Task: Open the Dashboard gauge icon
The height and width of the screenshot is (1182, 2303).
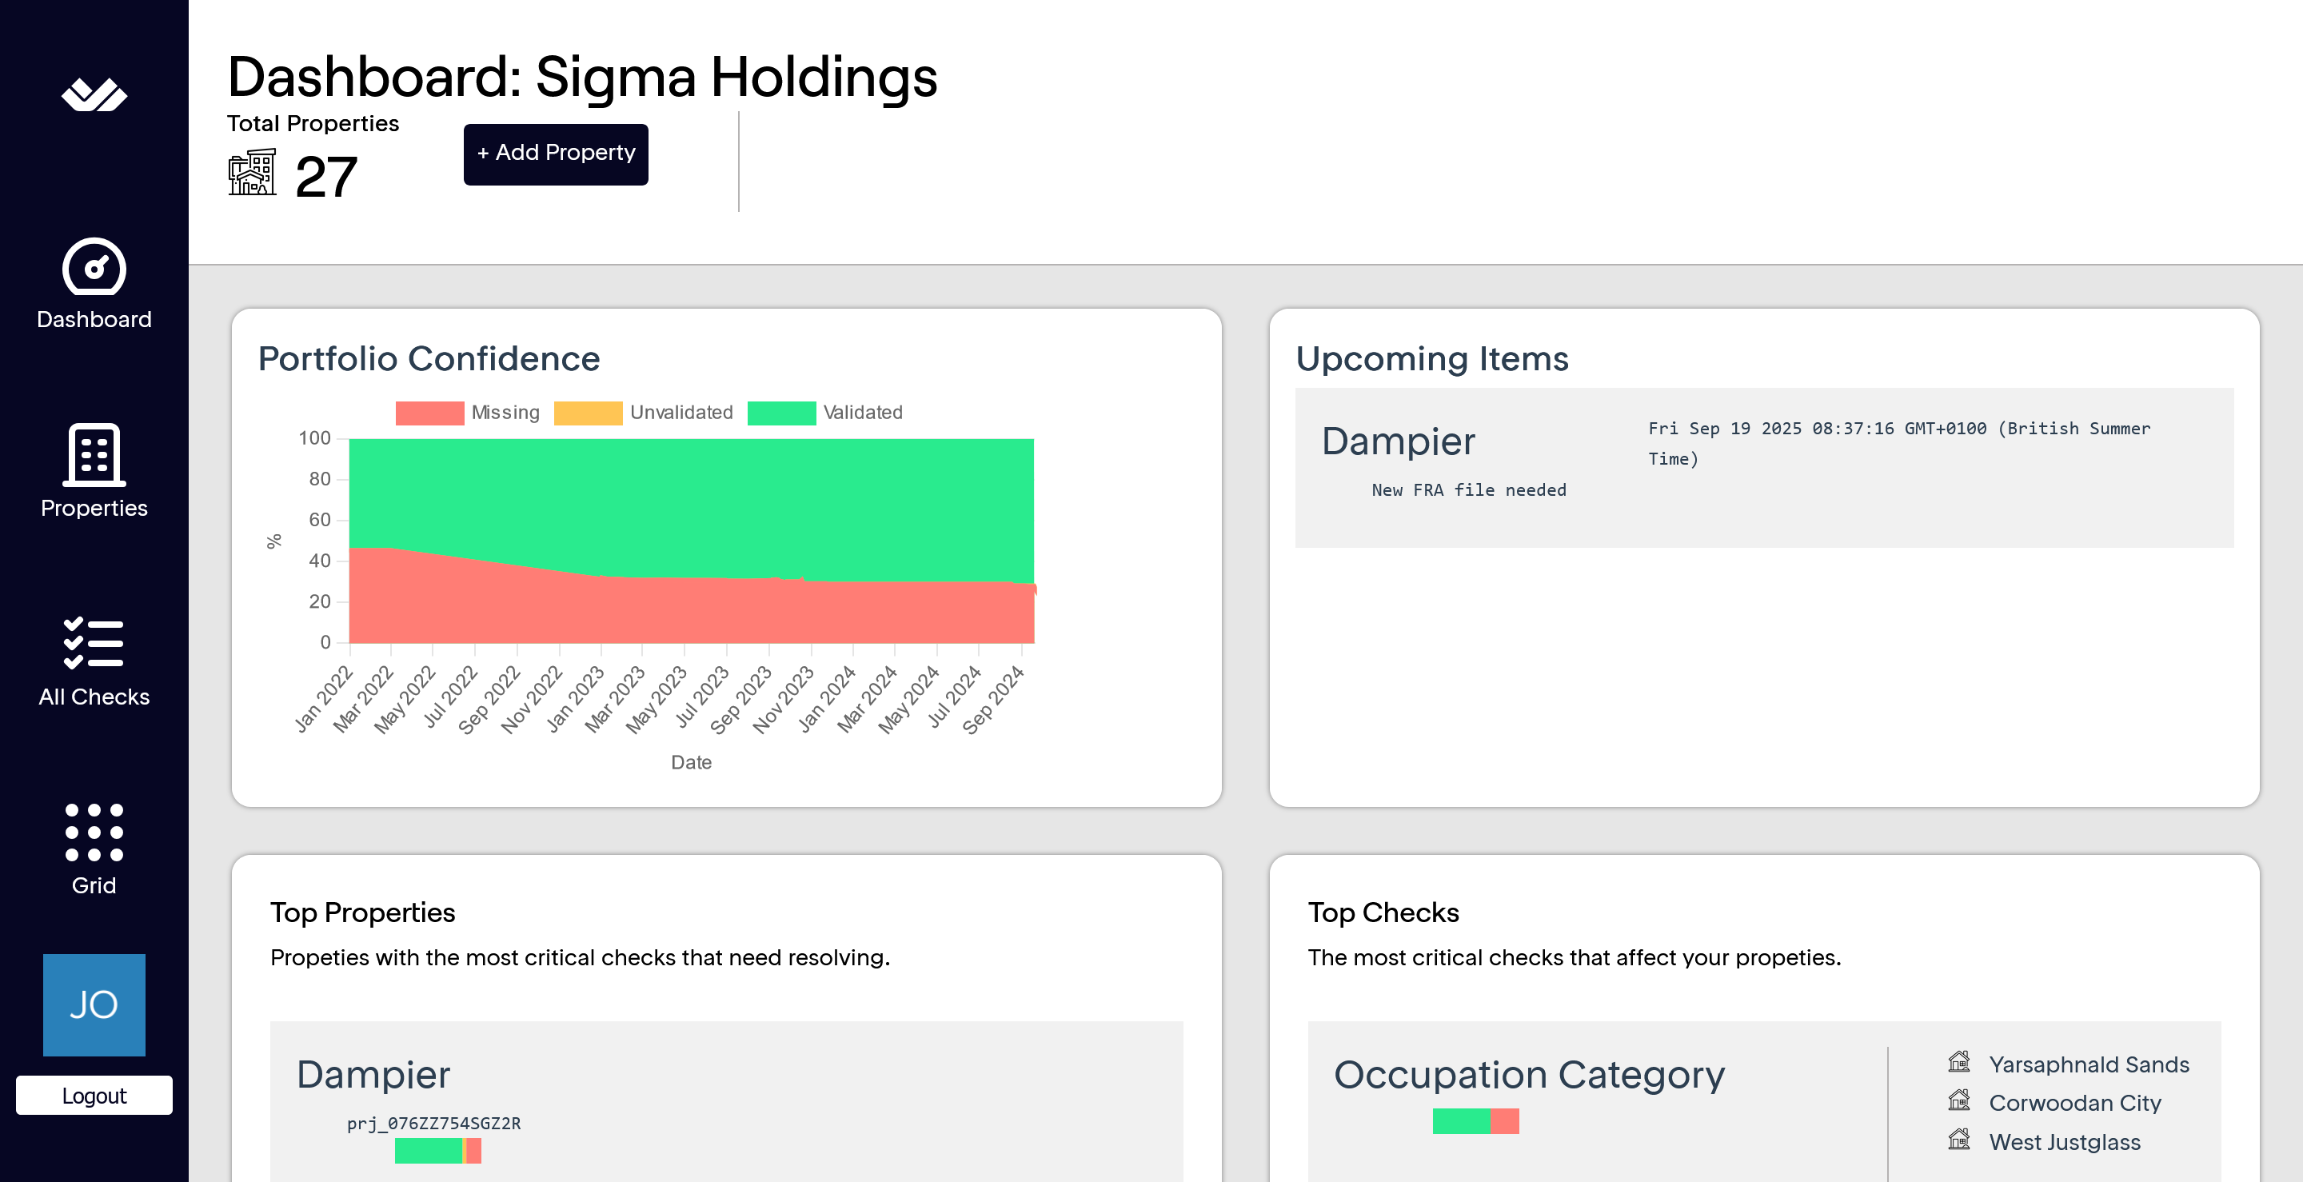Action: point(94,266)
